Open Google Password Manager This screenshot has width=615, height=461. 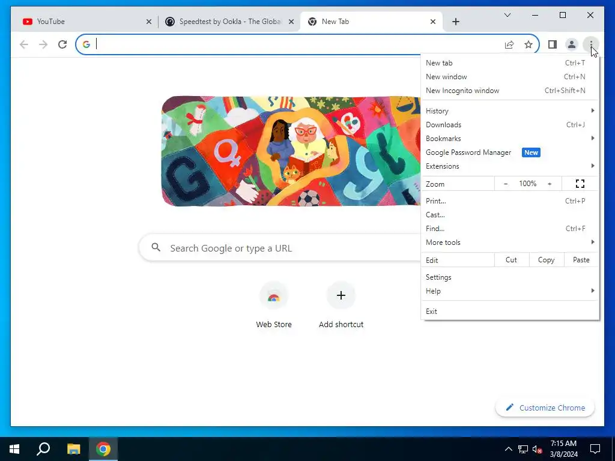pos(510,152)
